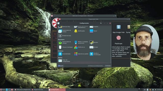Open Protetor de tela settings

pos(65,36)
